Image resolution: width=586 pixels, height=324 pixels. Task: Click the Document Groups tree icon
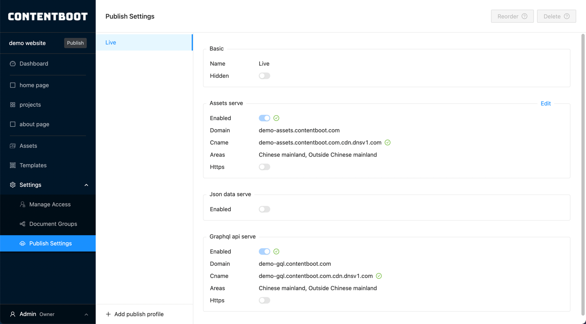coord(22,224)
